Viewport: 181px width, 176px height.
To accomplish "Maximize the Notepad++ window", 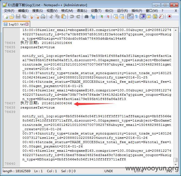I will point(165,5).
